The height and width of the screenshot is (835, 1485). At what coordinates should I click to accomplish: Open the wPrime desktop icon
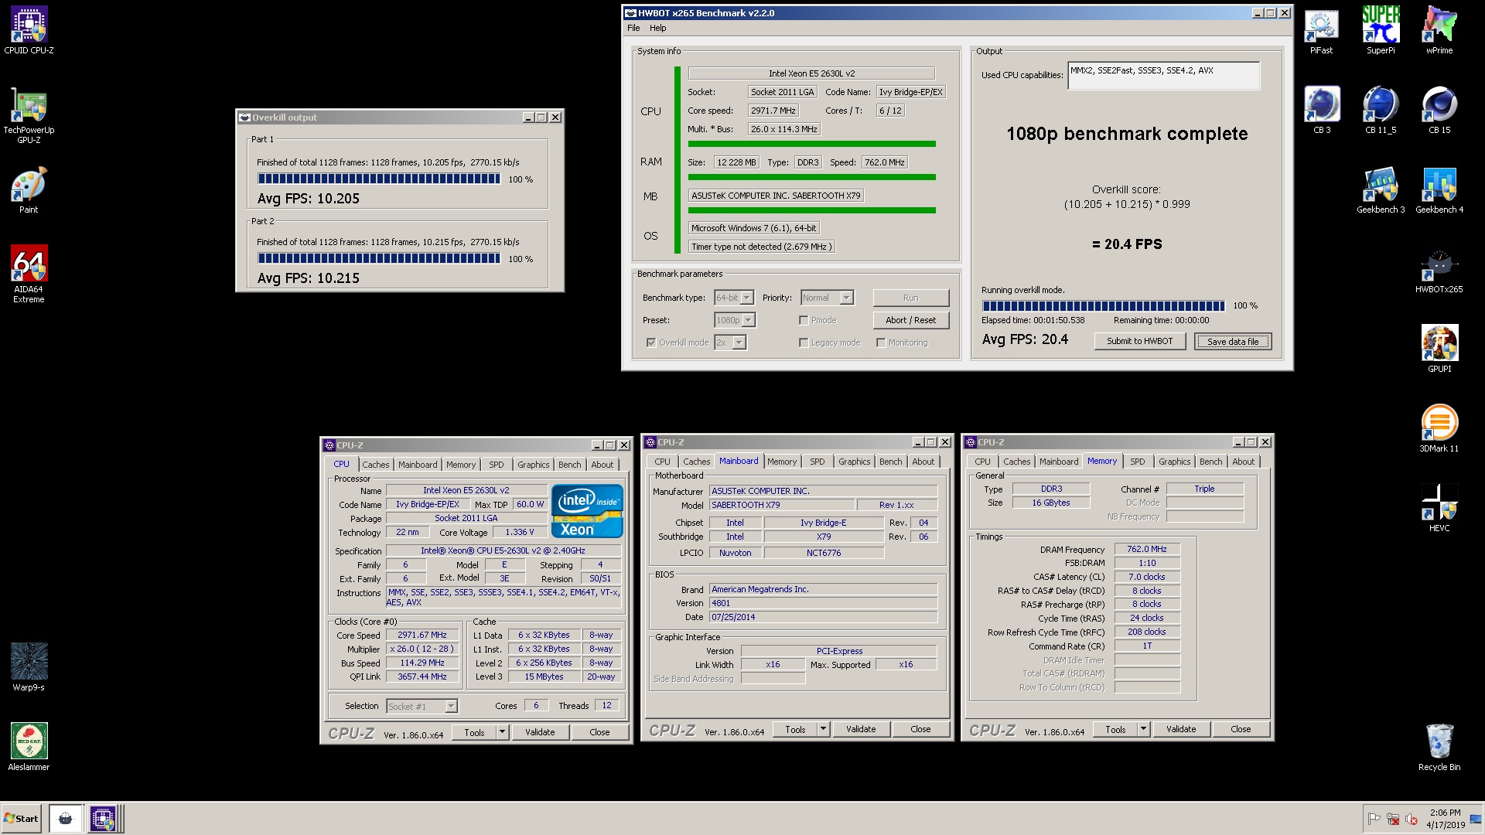point(1439,31)
